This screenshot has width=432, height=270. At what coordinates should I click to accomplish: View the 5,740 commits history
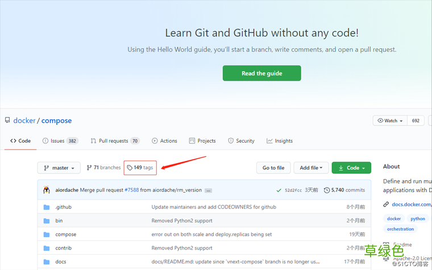pos(344,190)
